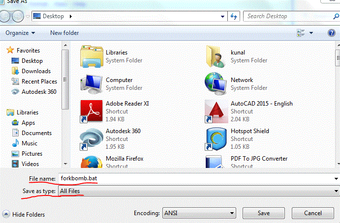Select the Autodesk 360 shortcut icon in file list
This screenshot has width=340, height=223.
[x=92, y=139]
